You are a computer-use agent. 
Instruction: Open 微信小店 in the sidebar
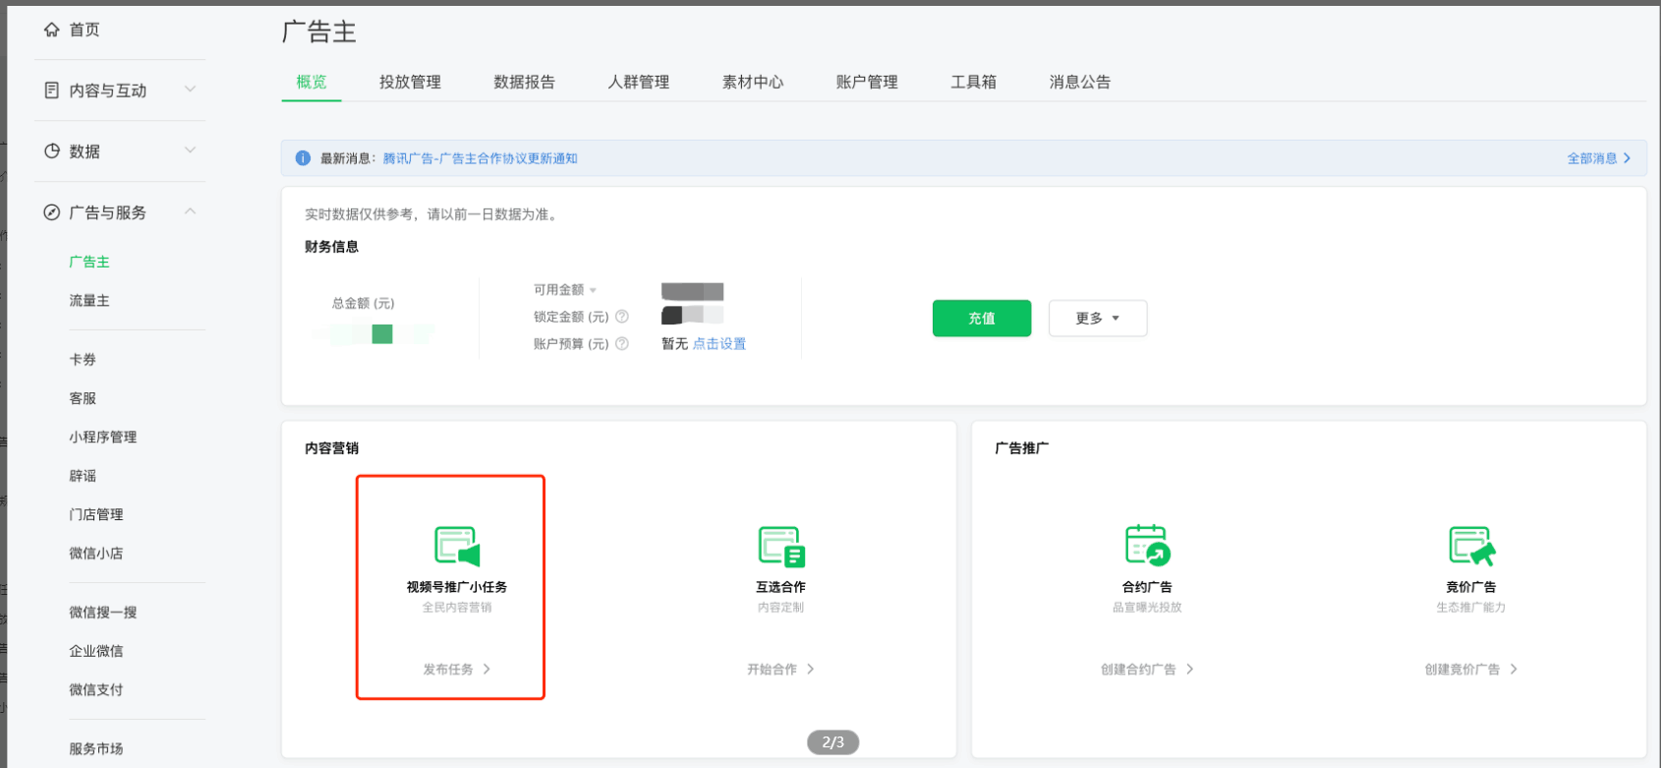96,554
